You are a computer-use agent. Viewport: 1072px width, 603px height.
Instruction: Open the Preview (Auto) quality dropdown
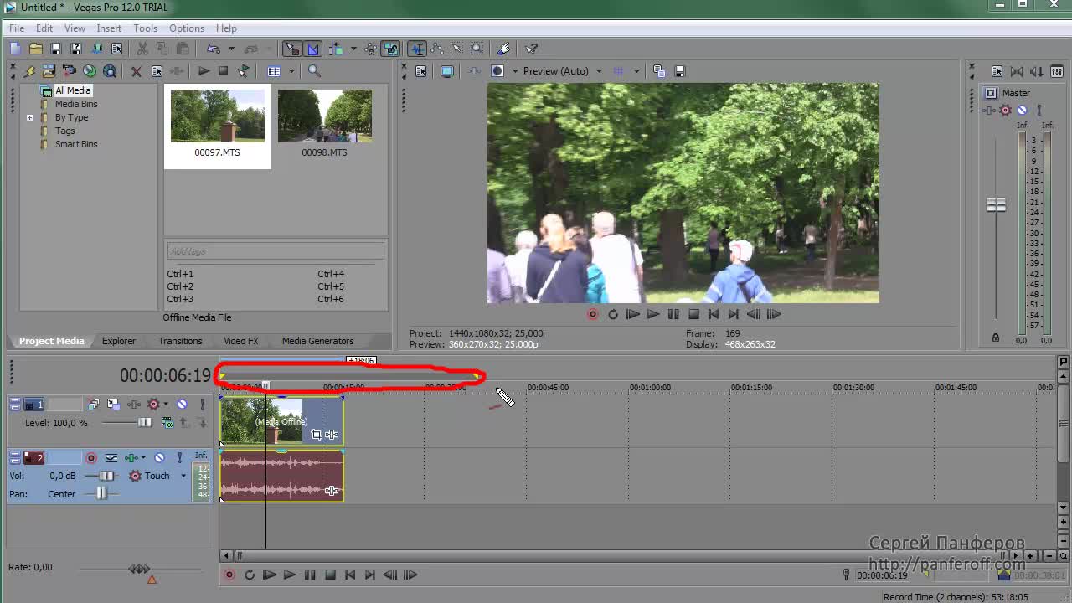[563, 71]
